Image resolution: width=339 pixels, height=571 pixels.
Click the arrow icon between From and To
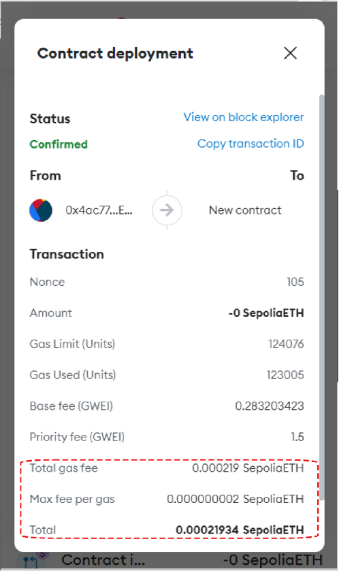(167, 210)
